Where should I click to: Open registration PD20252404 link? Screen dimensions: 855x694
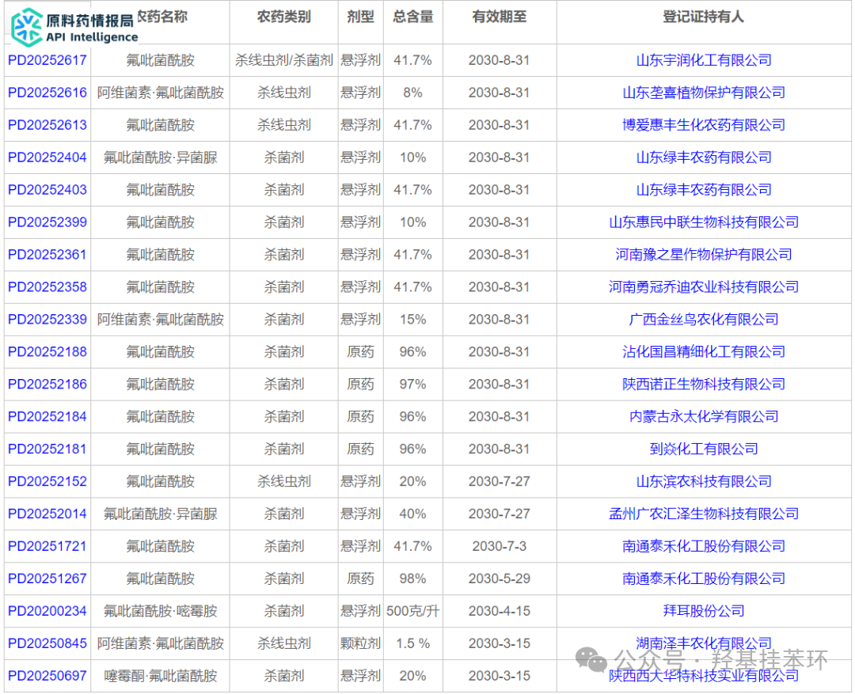pyautogui.click(x=47, y=157)
